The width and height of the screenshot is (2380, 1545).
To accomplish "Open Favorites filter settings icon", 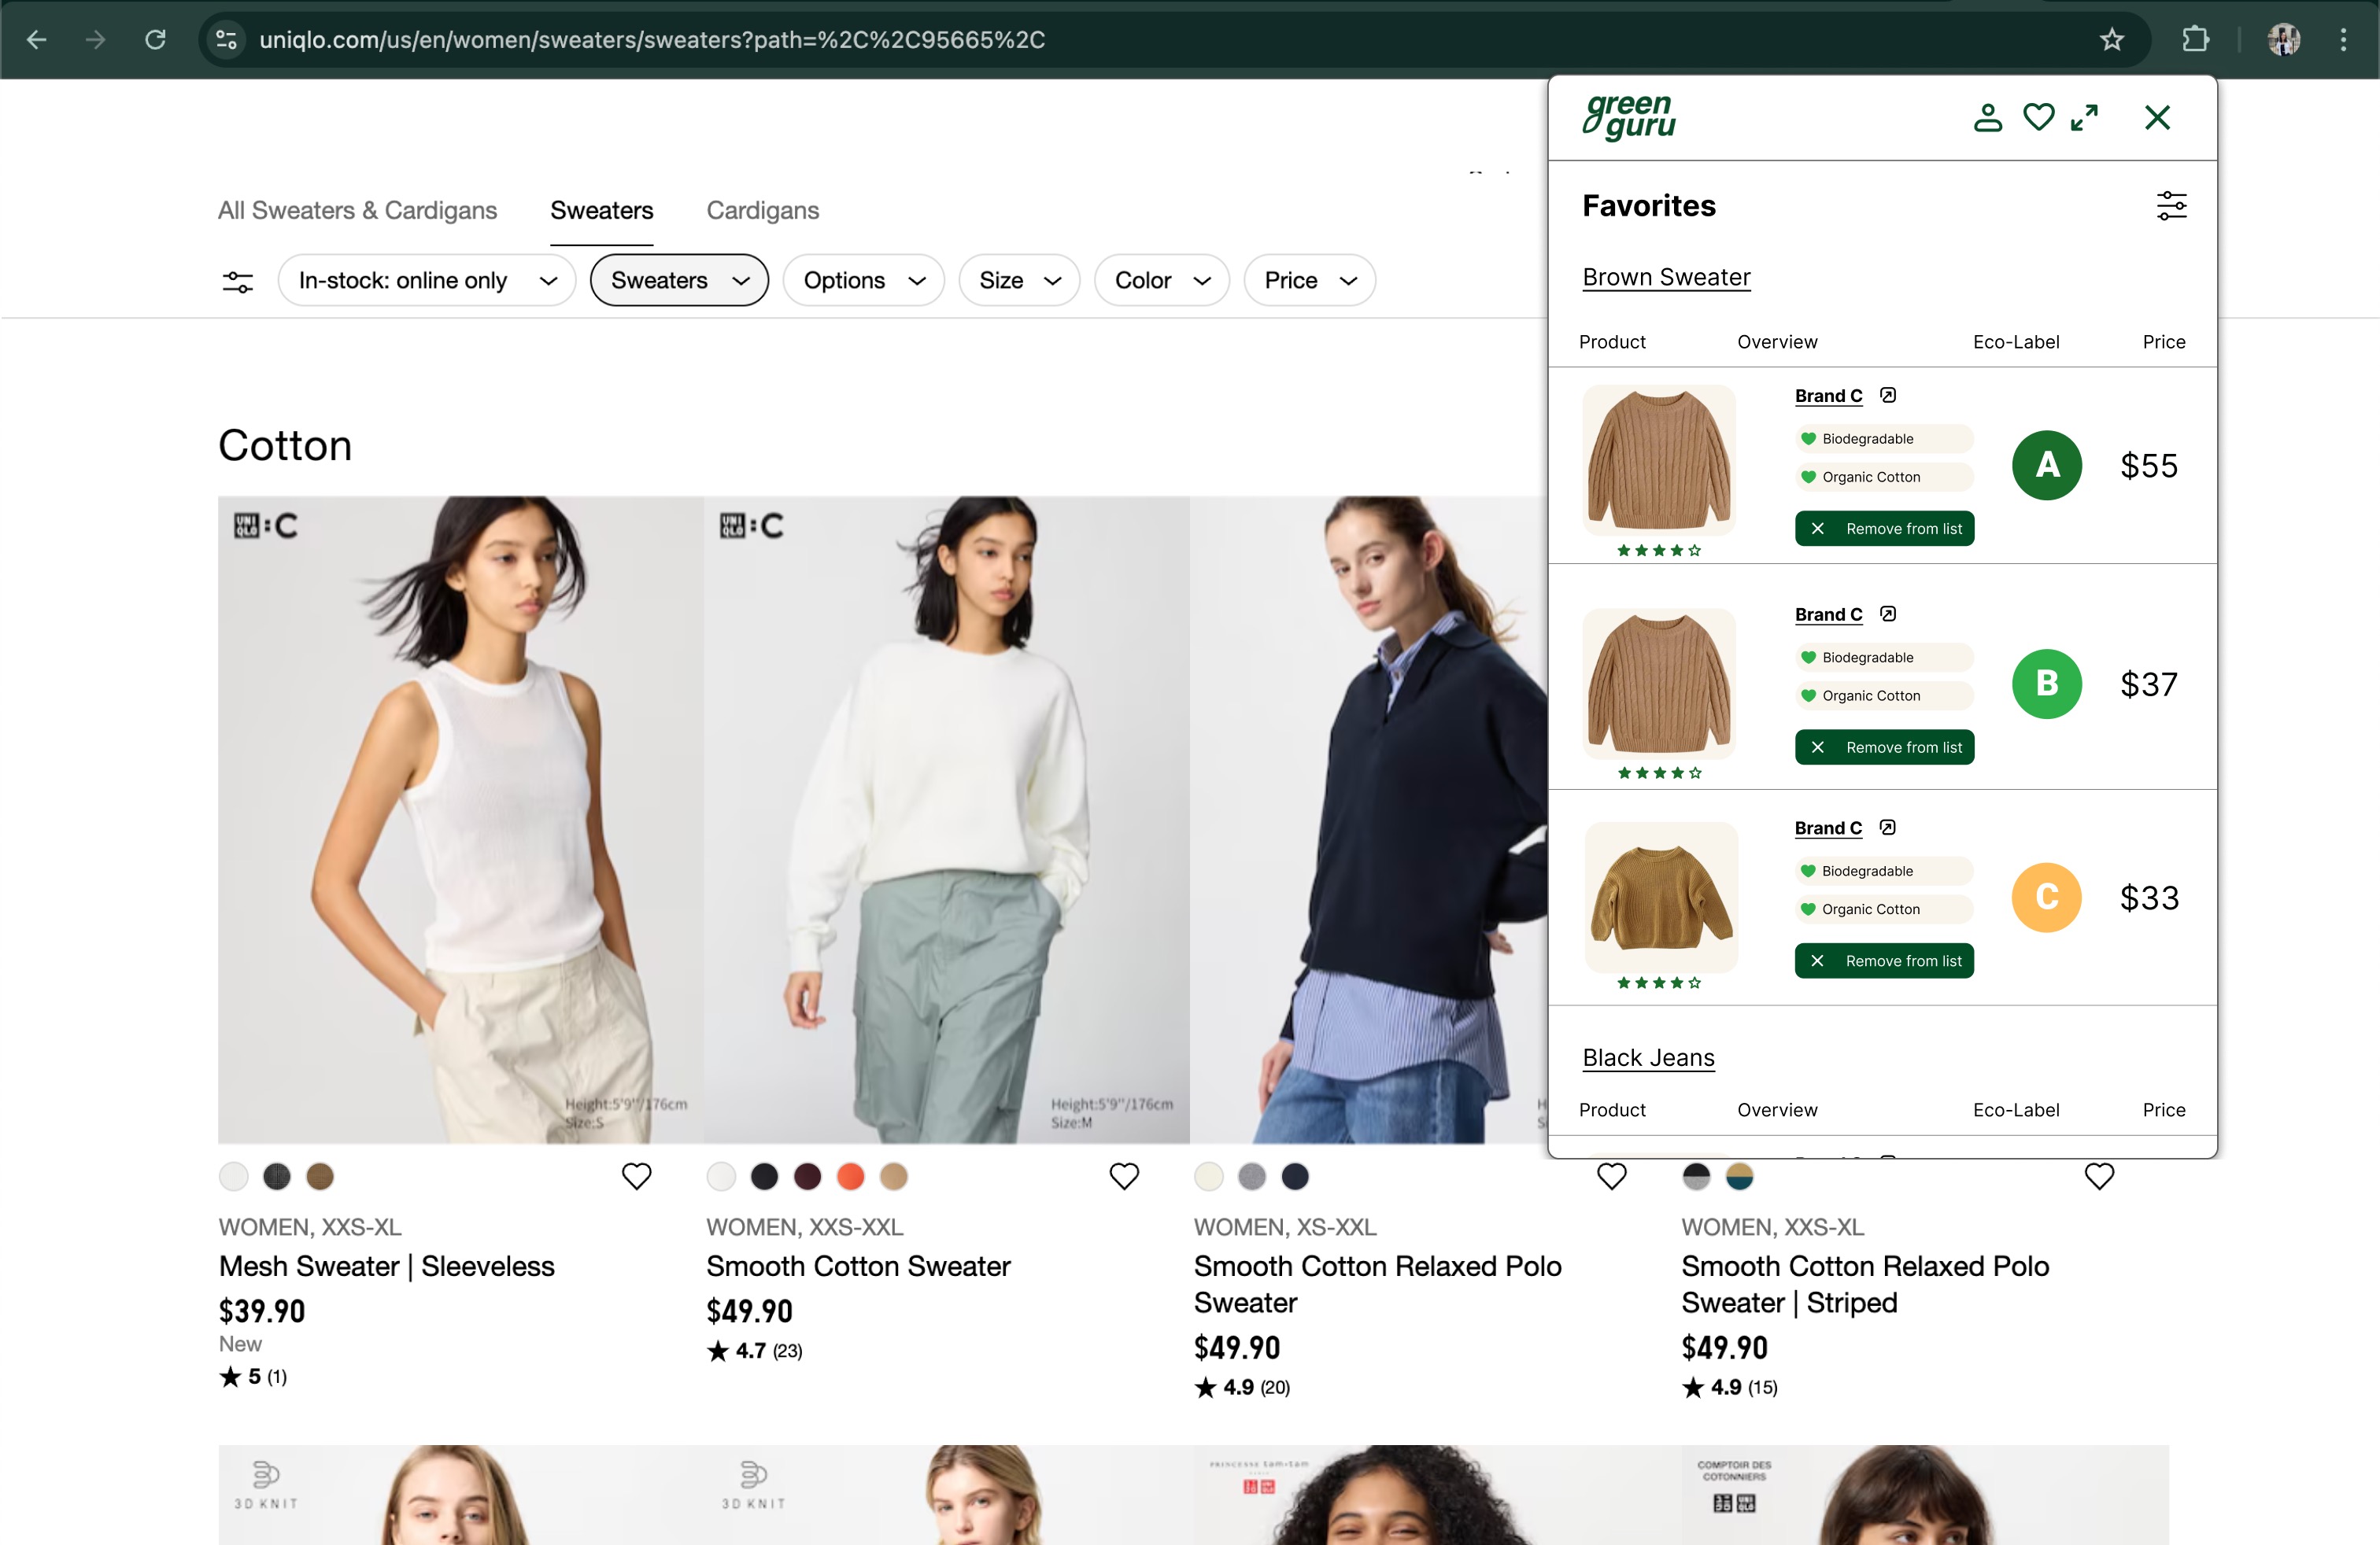I will 2171,206.
